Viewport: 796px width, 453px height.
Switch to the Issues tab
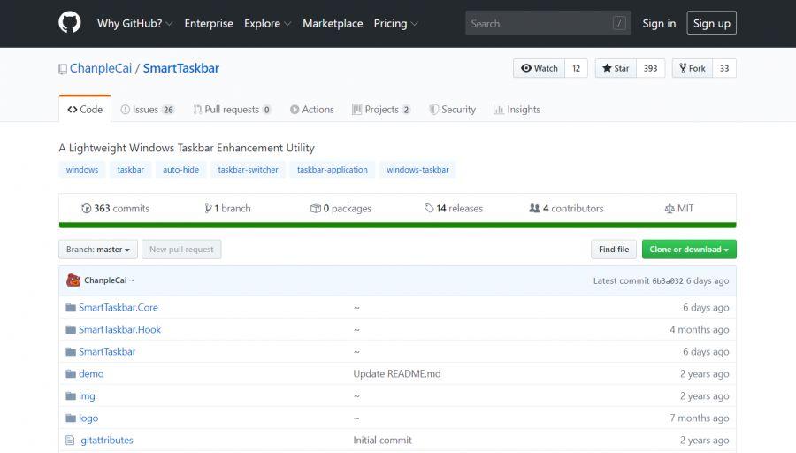pyautogui.click(x=147, y=110)
